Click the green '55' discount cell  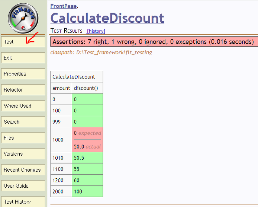[x=87, y=169]
